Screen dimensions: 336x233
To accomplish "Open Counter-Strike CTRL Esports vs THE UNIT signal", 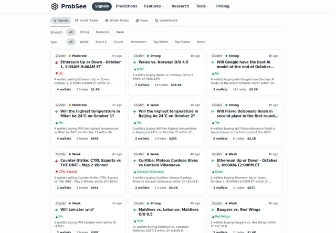I will [x=90, y=163].
